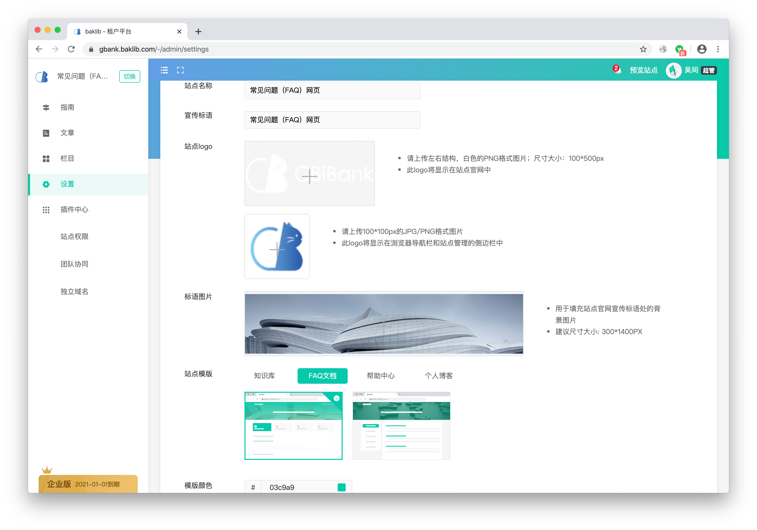
Task: Click the browser back arrow
Action: pos(39,49)
